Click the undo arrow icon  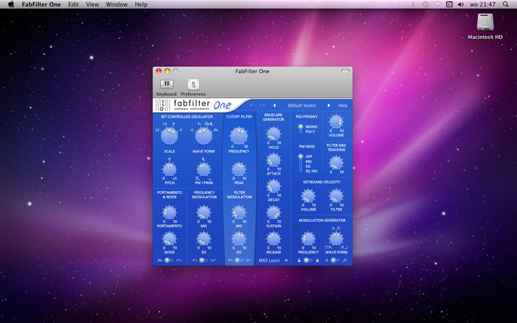tap(253, 105)
